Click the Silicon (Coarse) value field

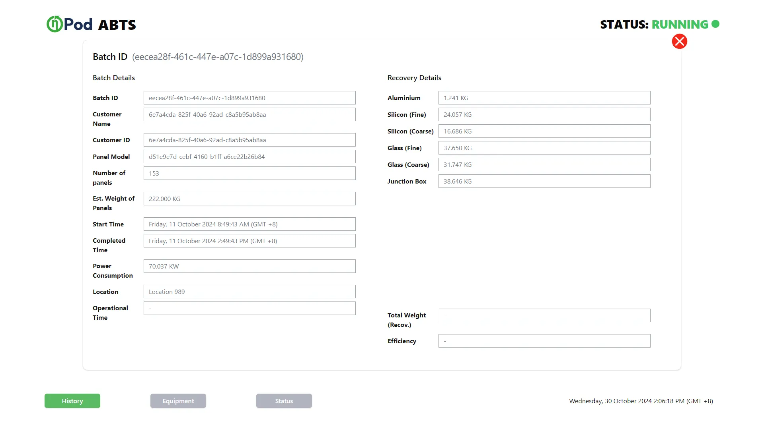544,131
